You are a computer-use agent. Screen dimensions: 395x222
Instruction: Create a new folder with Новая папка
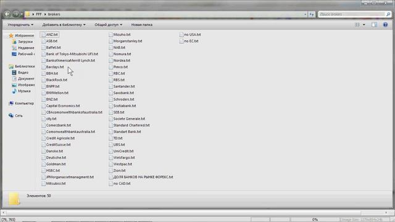[x=141, y=25]
